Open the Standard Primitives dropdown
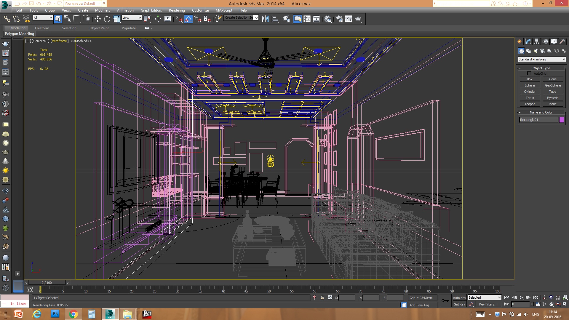Image resolution: width=569 pixels, height=320 pixels. click(x=541, y=59)
